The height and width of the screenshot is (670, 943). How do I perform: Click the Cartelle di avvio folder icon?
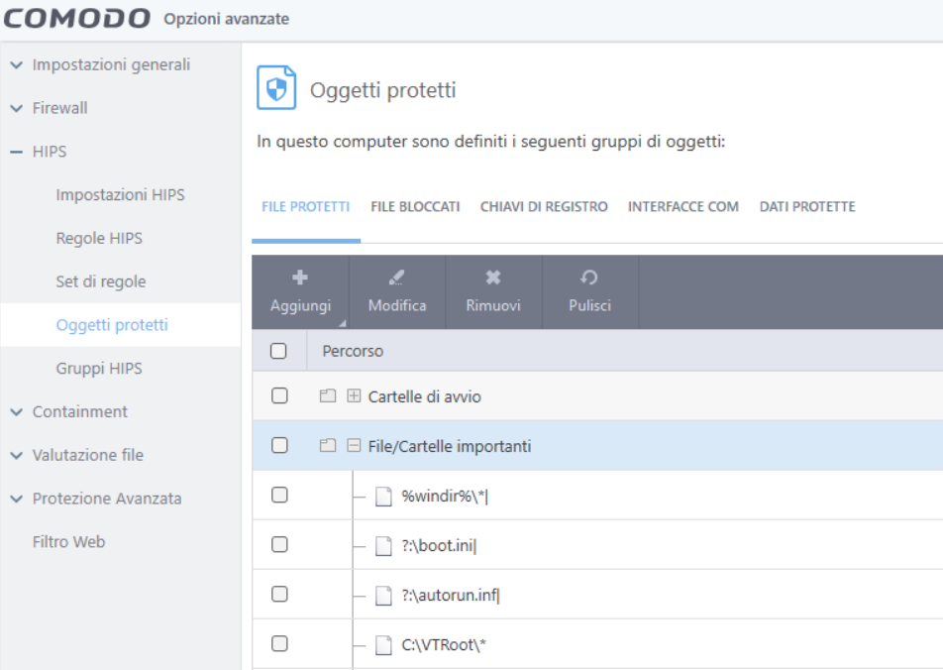click(x=328, y=396)
